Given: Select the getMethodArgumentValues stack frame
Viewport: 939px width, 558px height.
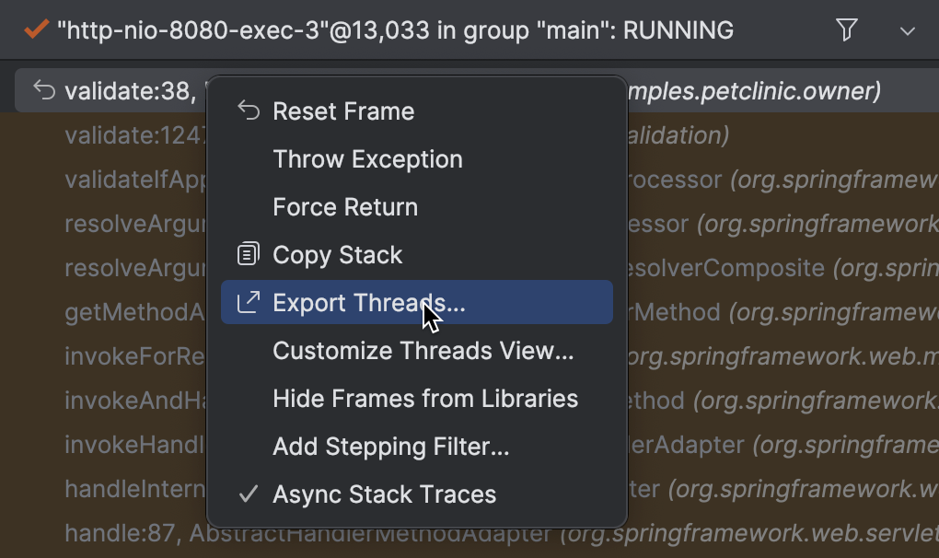Looking at the screenshot, I should coord(133,312).
